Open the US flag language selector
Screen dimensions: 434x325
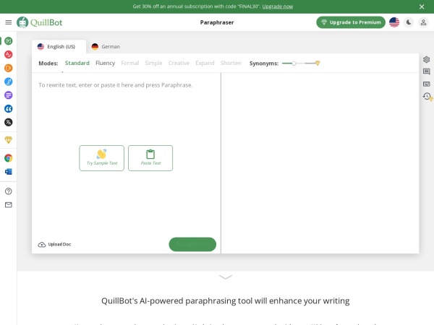click(x=394, y=22)
